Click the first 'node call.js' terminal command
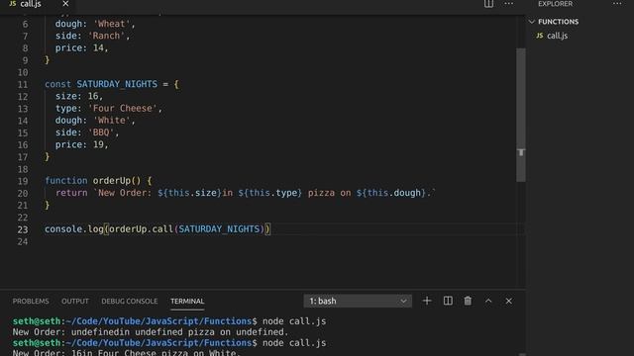The image size is (634, 356). [x=294, y=321]
